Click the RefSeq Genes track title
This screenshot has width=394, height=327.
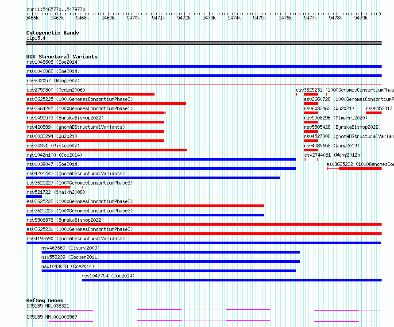pos(45,300)
